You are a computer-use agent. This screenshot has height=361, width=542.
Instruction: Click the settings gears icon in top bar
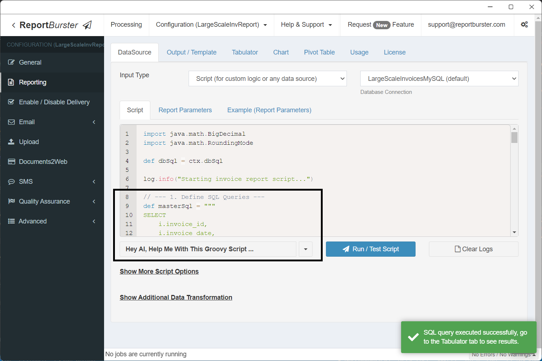pos(524,25)
